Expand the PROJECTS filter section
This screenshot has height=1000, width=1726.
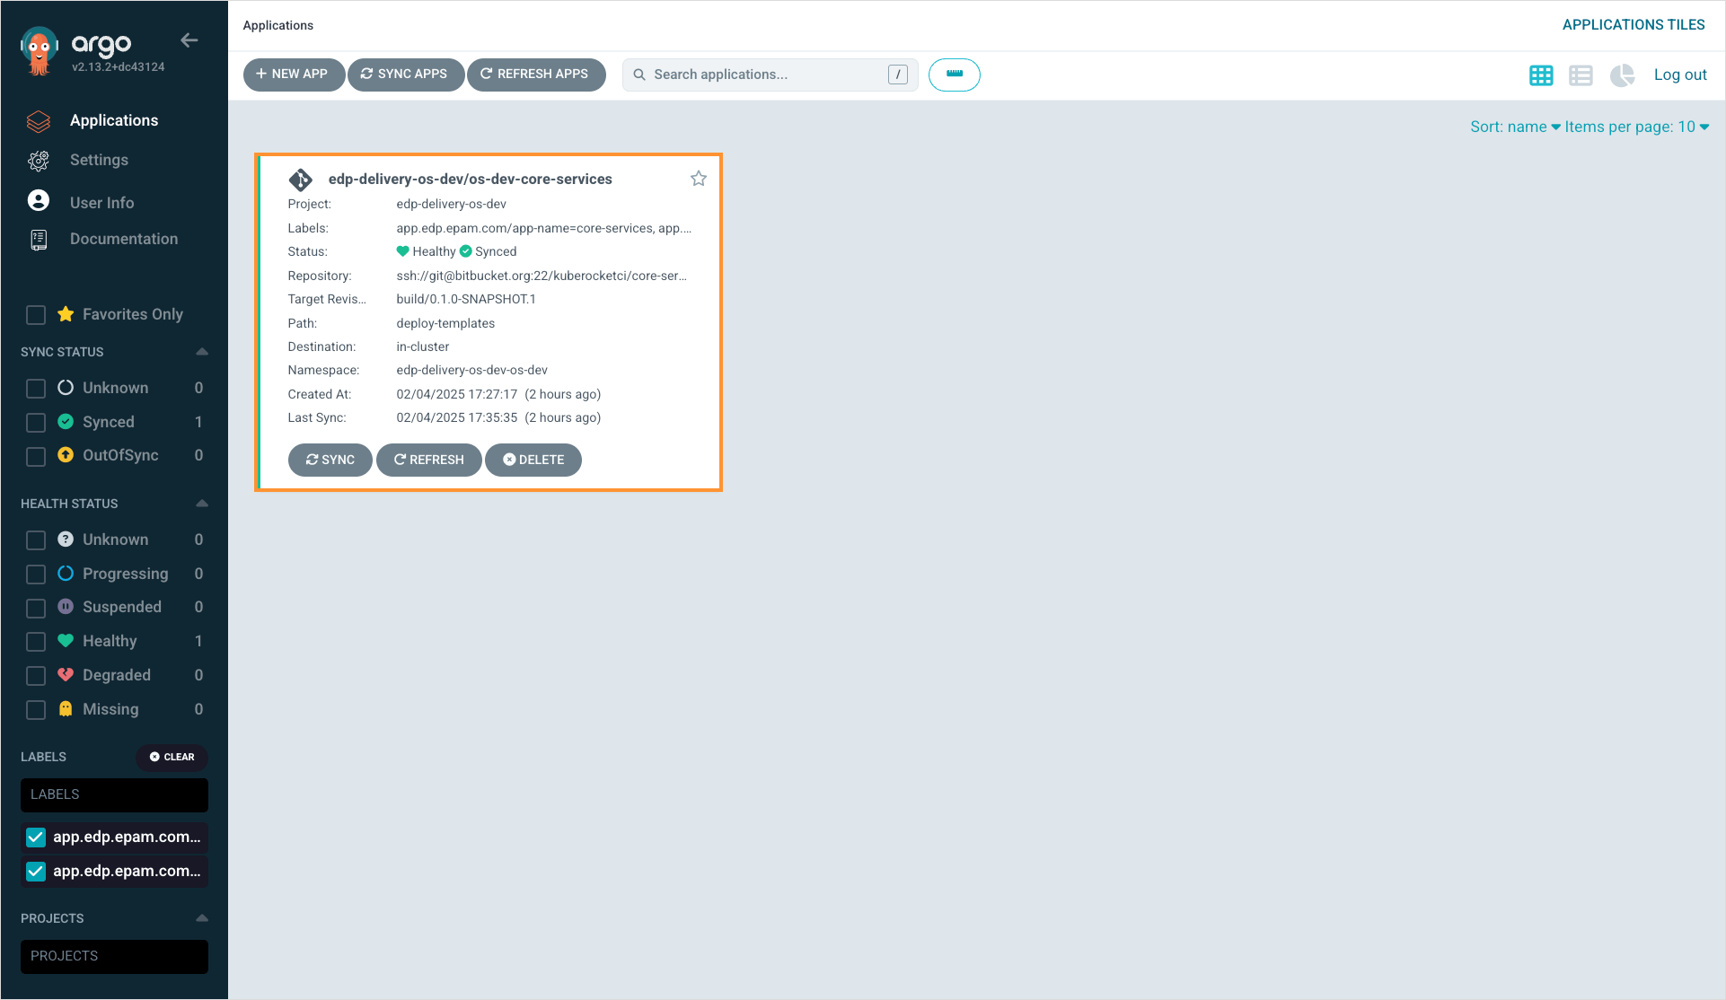[x=201, y=917]
